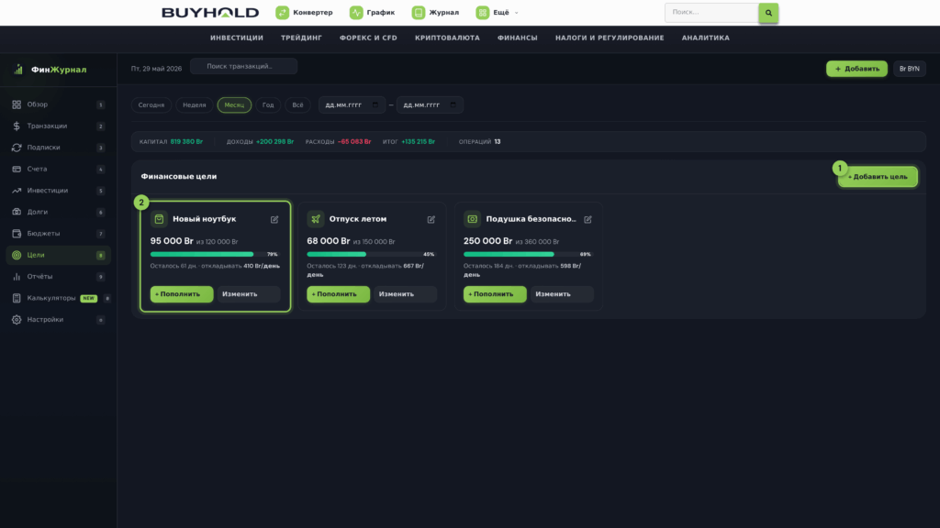Screen dimensions: 940x528
Task: Click the Добавить цель button
Action: (x=878, y=177)
